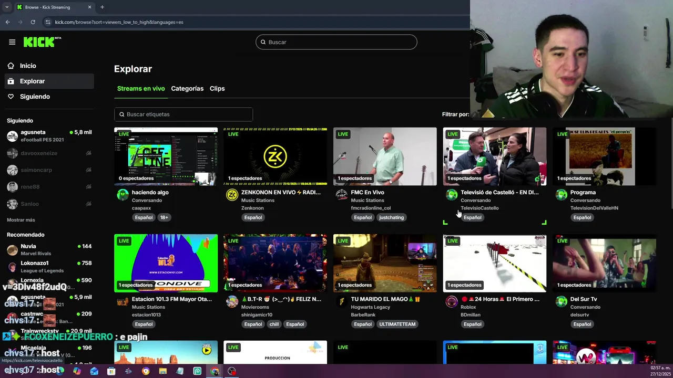Click the 18+ tag on haciendo algo
The height and width of the screenshot is (378, 673).
(x=164, y=217)
